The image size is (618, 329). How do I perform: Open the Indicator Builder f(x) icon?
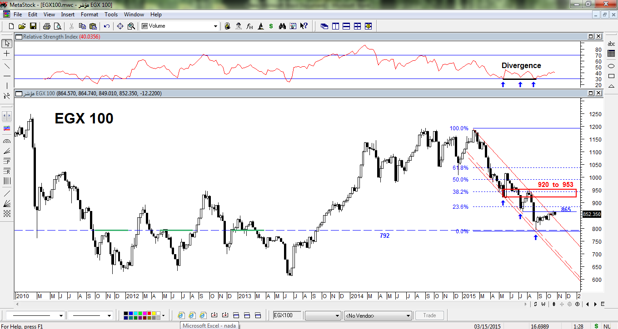pos(249,26)
